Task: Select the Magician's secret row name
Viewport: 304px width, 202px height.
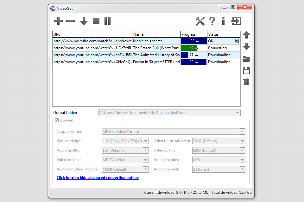Action: (156, 41)
